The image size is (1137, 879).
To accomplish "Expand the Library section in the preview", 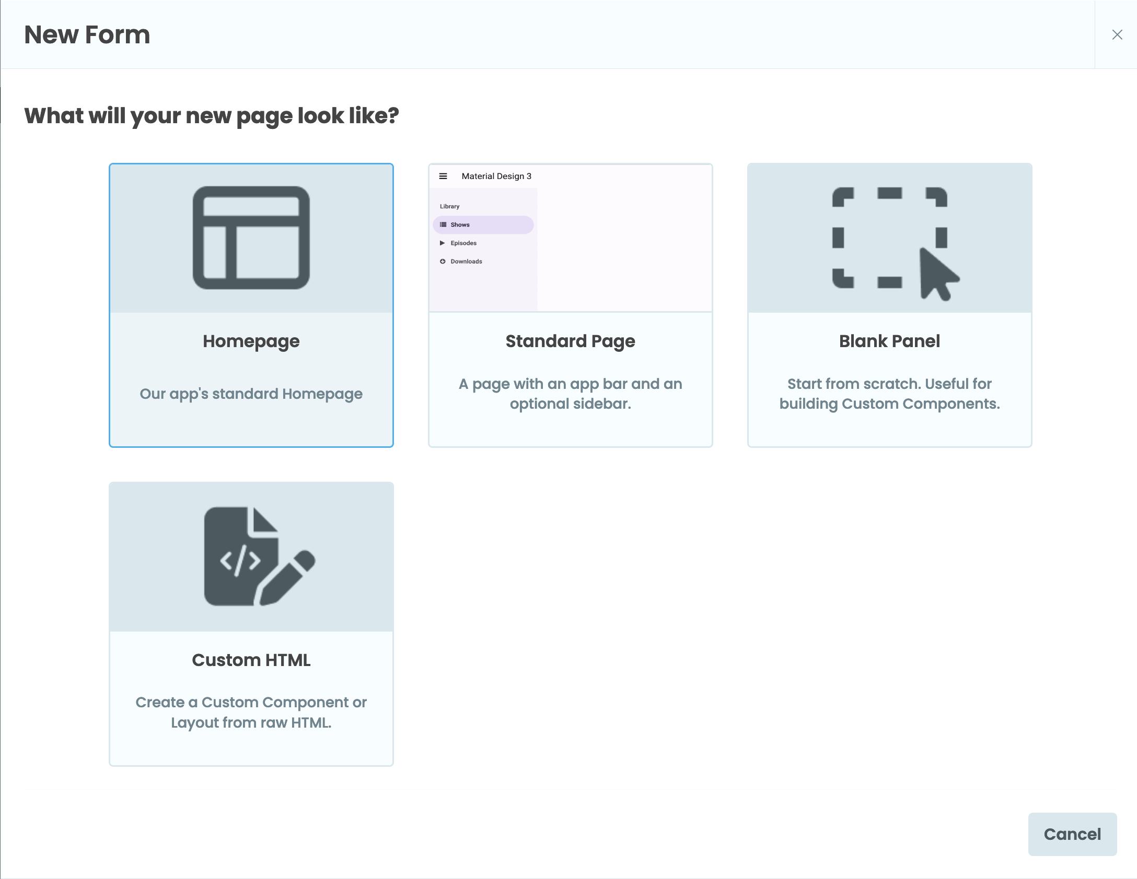I will (449, 206).
